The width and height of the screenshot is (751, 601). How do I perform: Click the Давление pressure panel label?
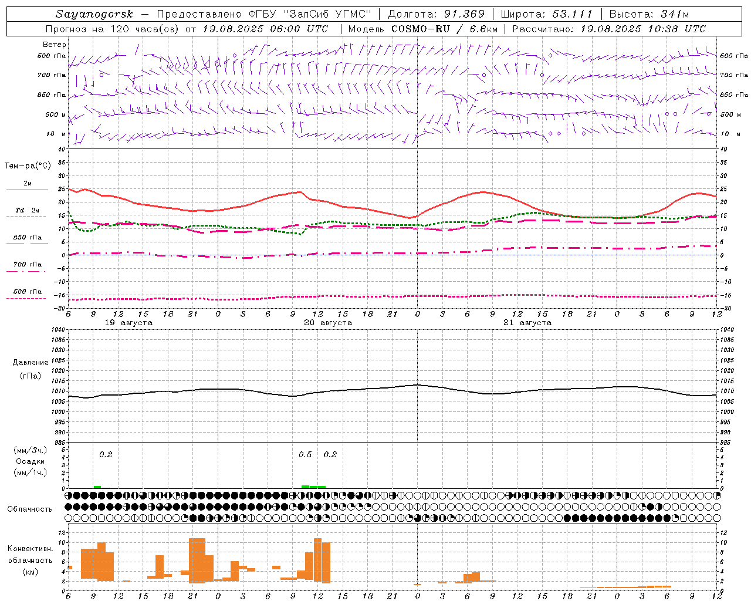[31, 363]
